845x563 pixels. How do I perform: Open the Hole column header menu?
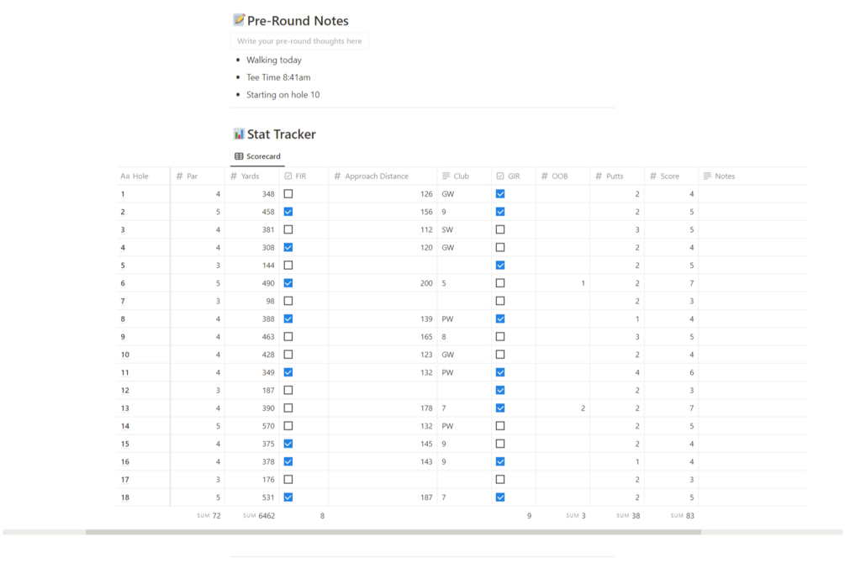click(143, 176)
